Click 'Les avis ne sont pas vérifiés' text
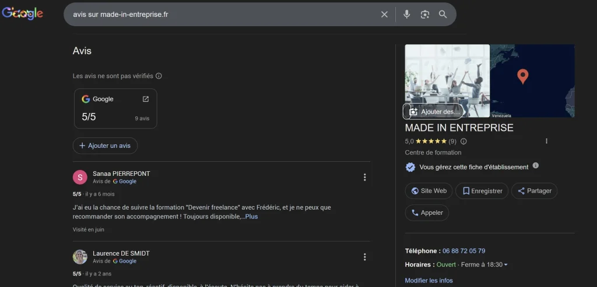 pyautogui.click(x=113, y=76)
